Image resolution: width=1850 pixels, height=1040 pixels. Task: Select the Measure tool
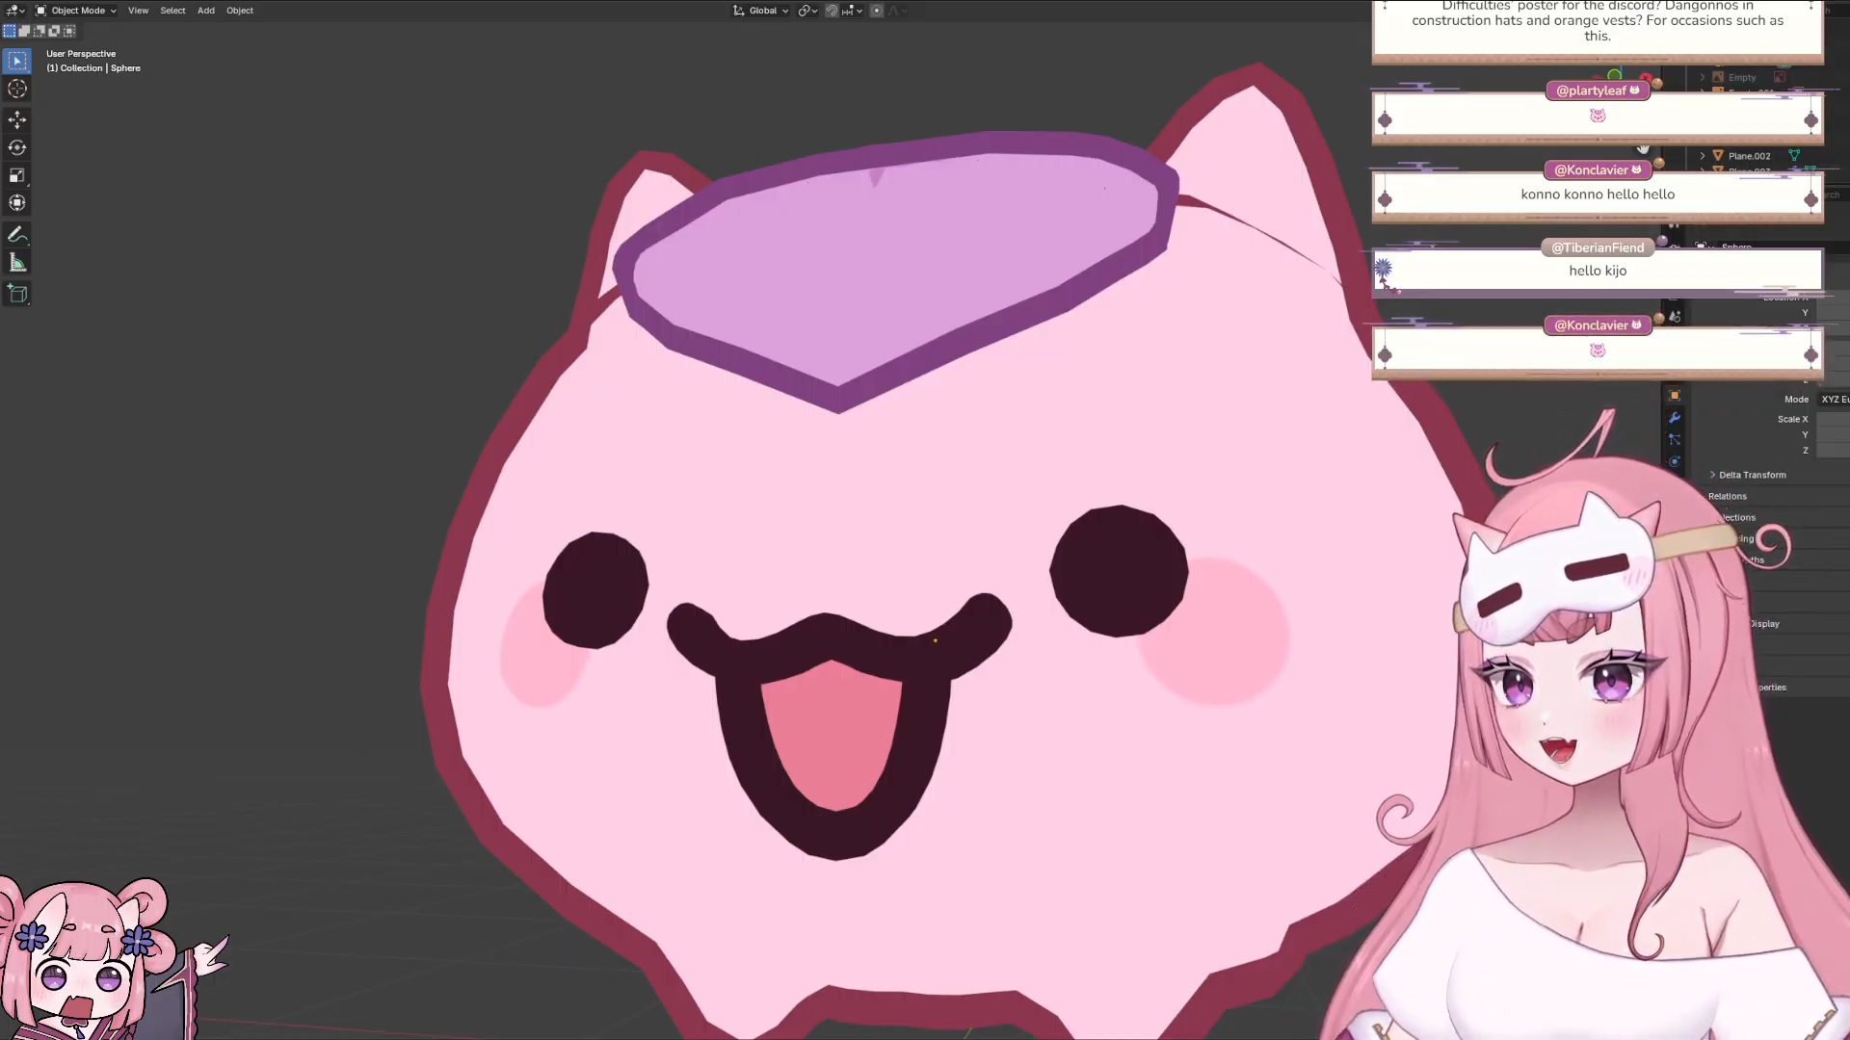point(17,263)
